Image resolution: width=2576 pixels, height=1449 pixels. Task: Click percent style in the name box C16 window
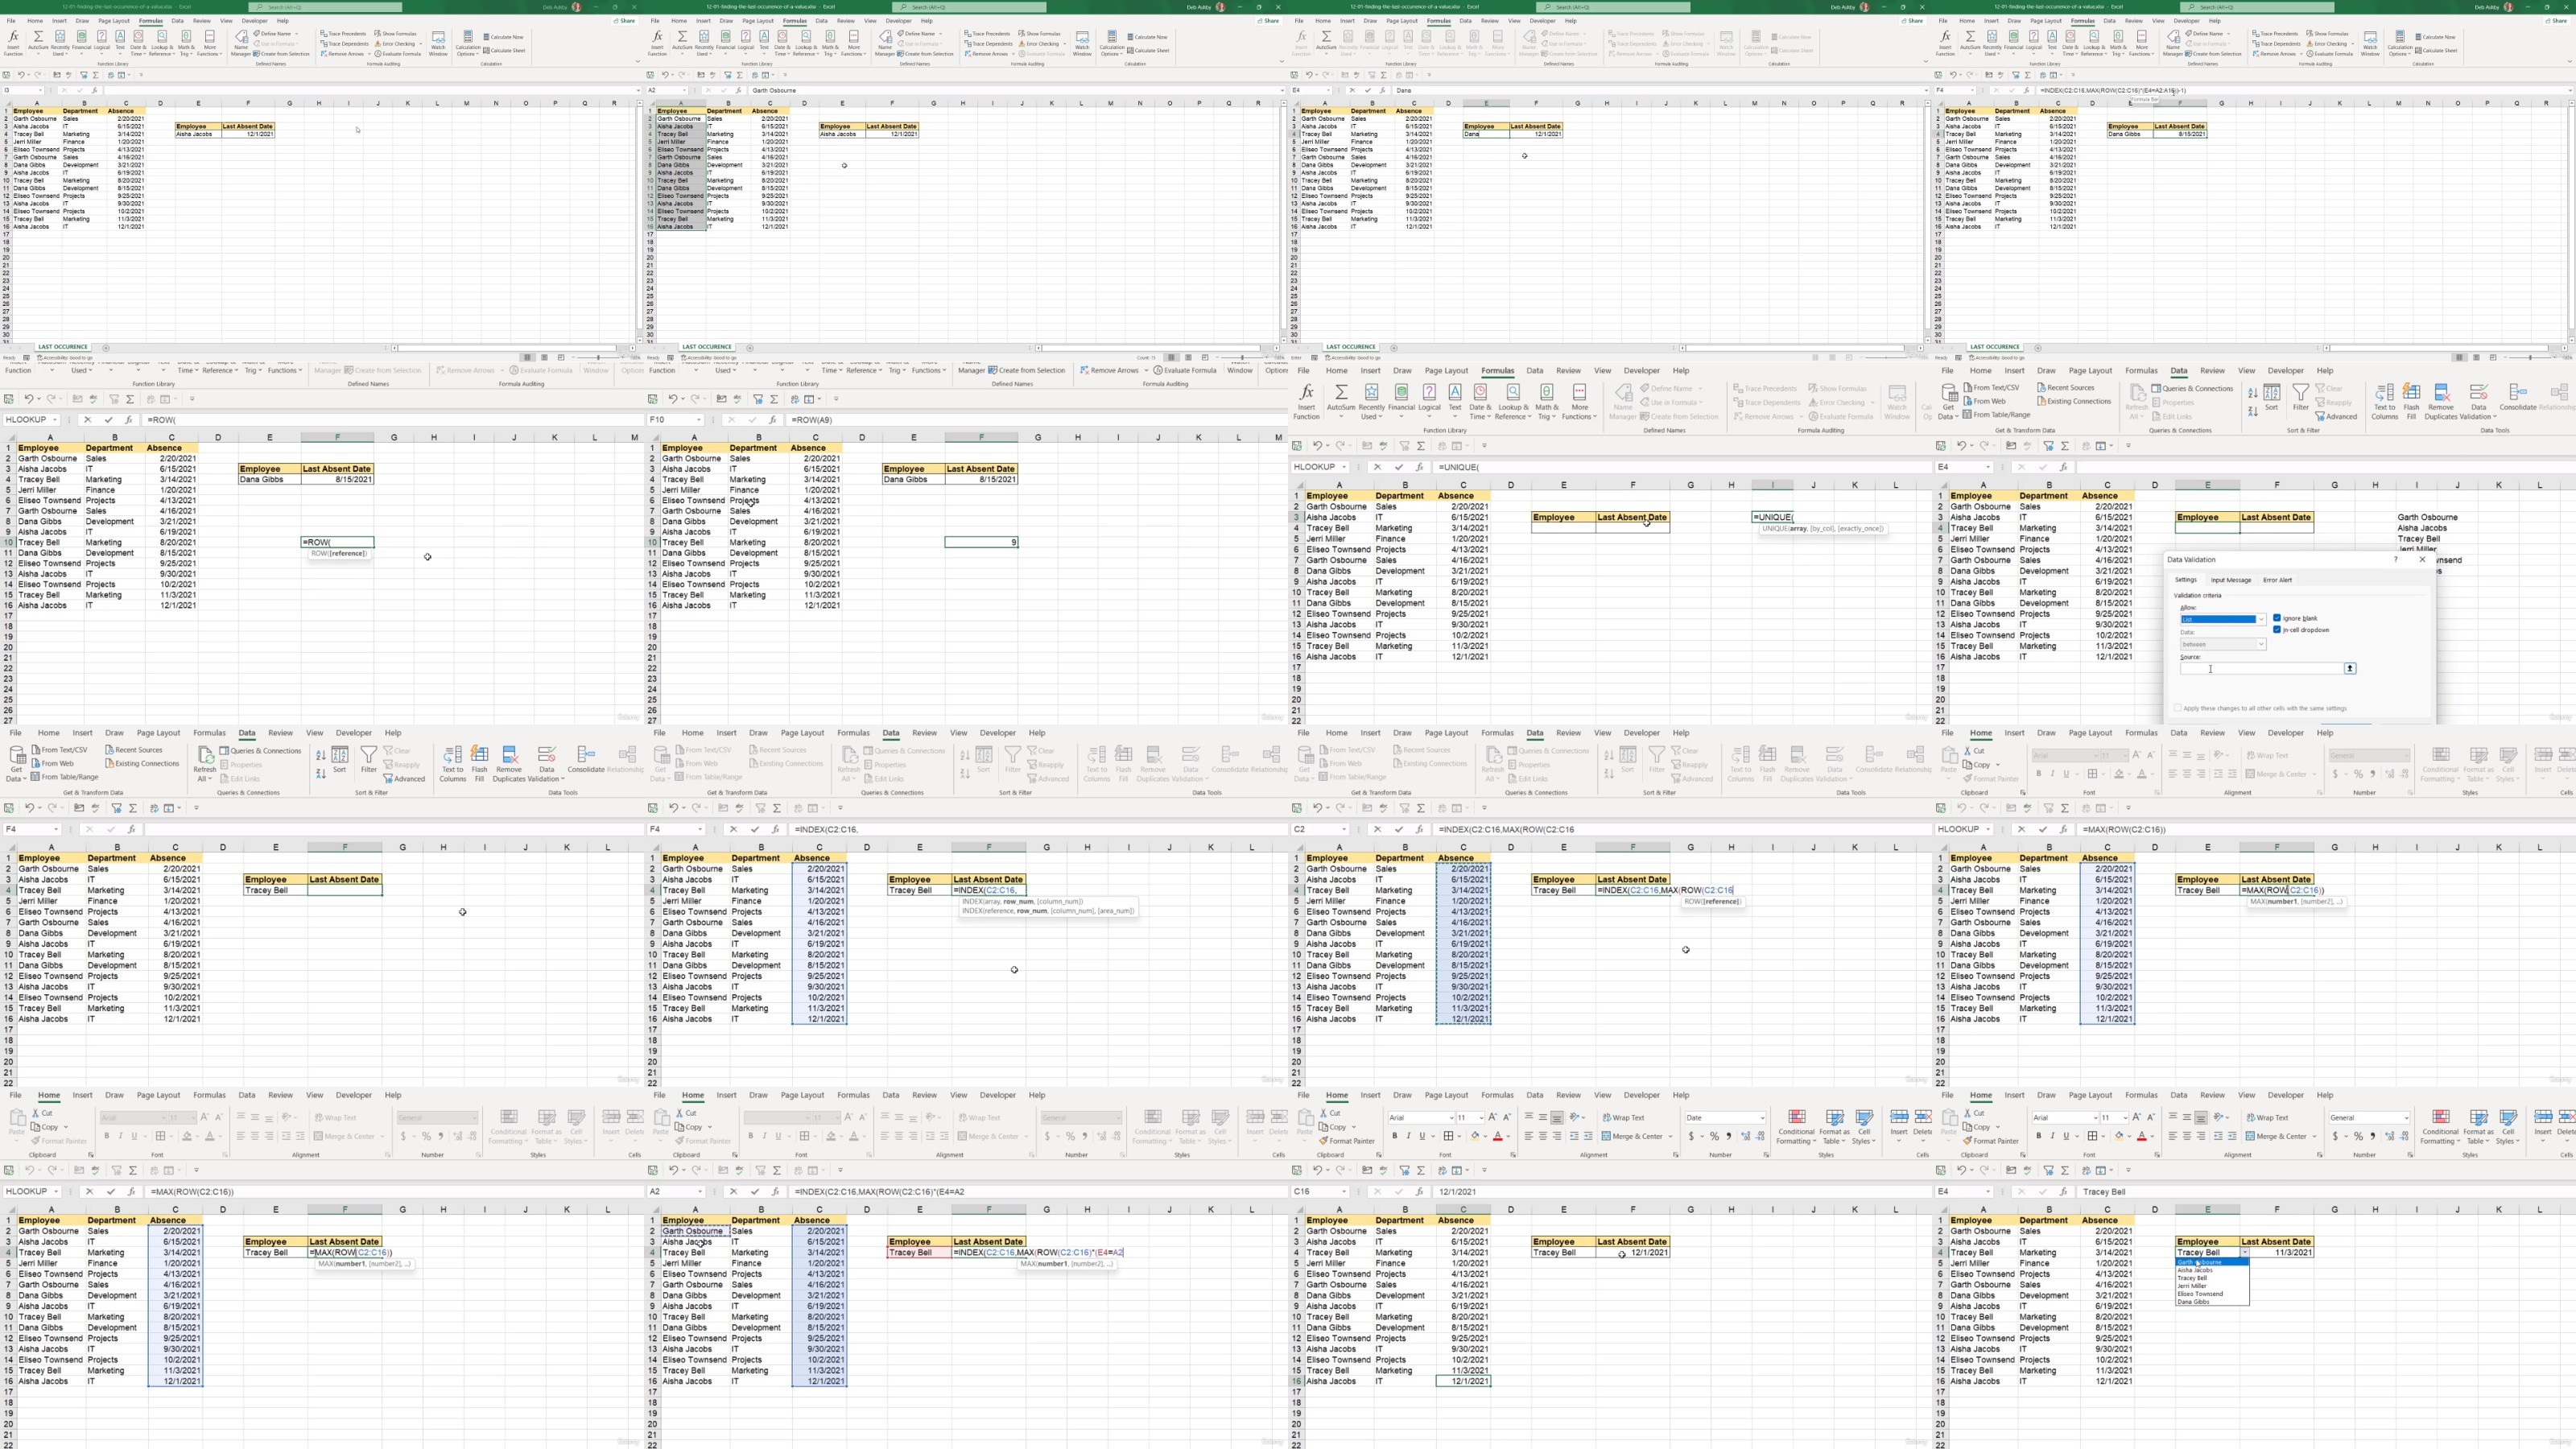click(1714, 1136)
